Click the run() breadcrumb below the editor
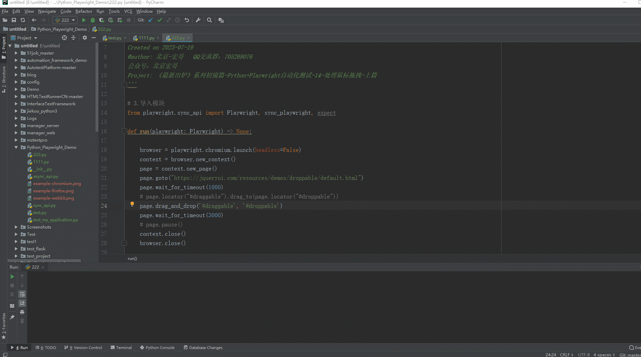This screenshot has width=641, height=357. tap(132, 259)
